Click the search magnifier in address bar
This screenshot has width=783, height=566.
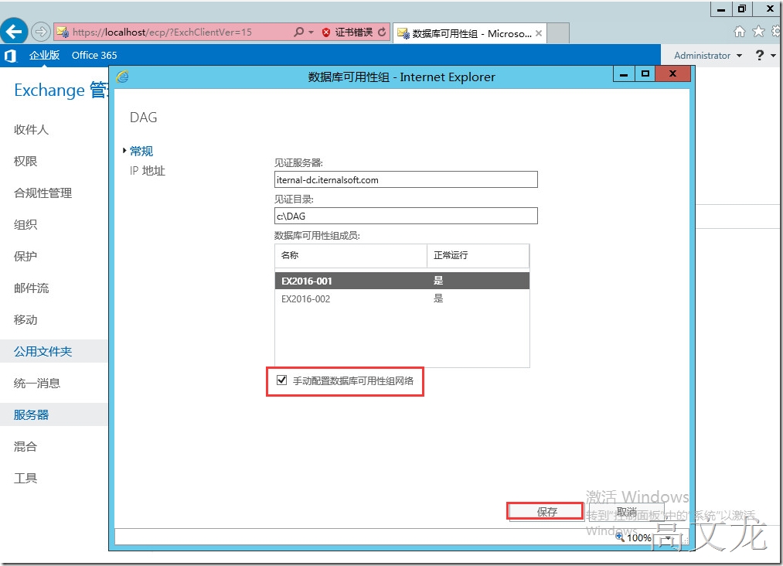pyautogui.click(x=298, y=32)
